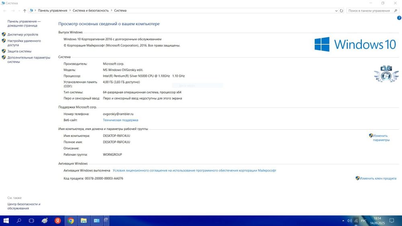Click the last faded taskbar app icon

point(106,221)
